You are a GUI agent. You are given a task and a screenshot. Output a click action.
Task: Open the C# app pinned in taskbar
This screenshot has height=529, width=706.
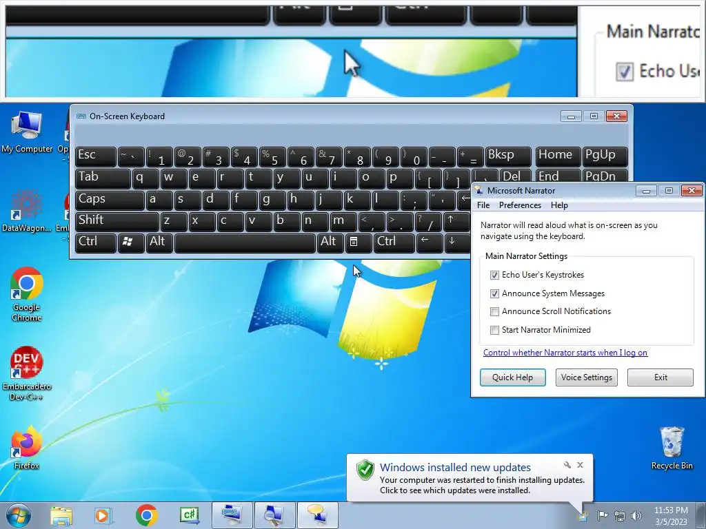[190, 515]
